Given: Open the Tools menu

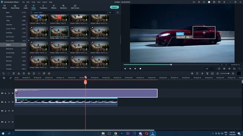Looking at the screenshot, I should coord(33,2).
